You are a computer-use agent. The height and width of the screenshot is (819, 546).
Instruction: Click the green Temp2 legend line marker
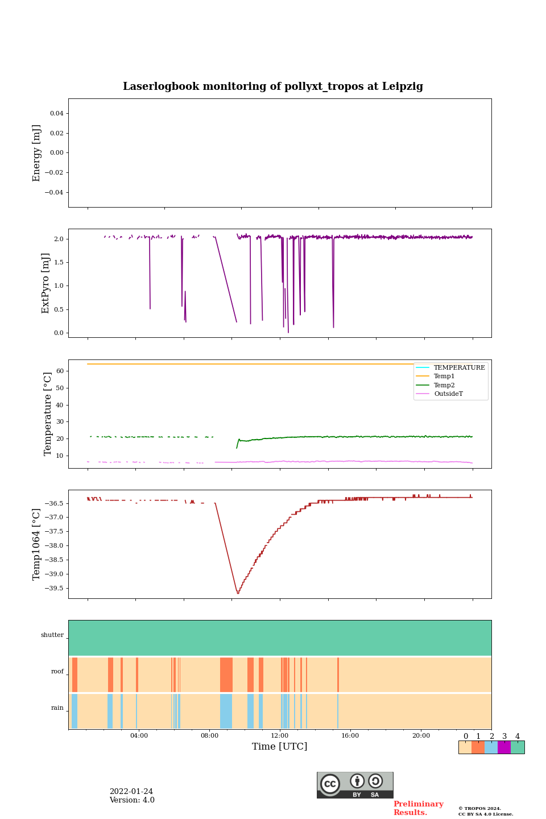[423, 385]
